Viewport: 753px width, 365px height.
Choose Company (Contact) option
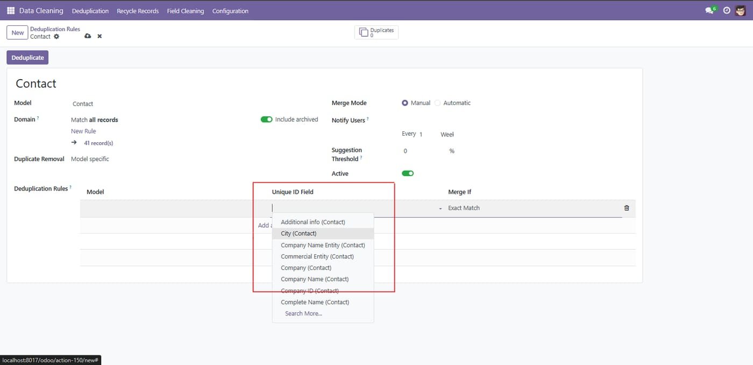pyautogui.click(x=323, y=268)
